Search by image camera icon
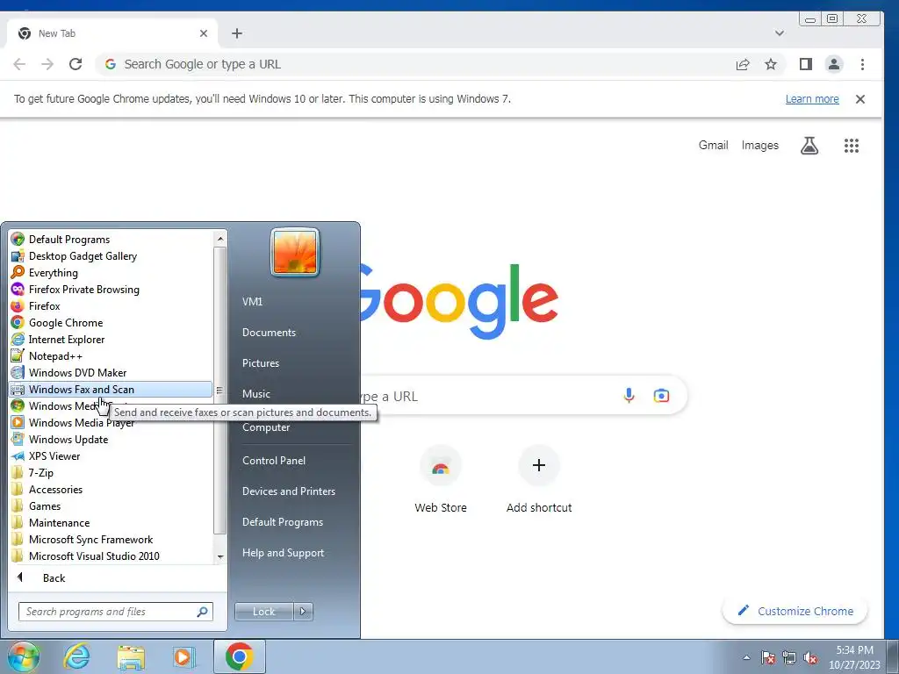 (661, 396)
